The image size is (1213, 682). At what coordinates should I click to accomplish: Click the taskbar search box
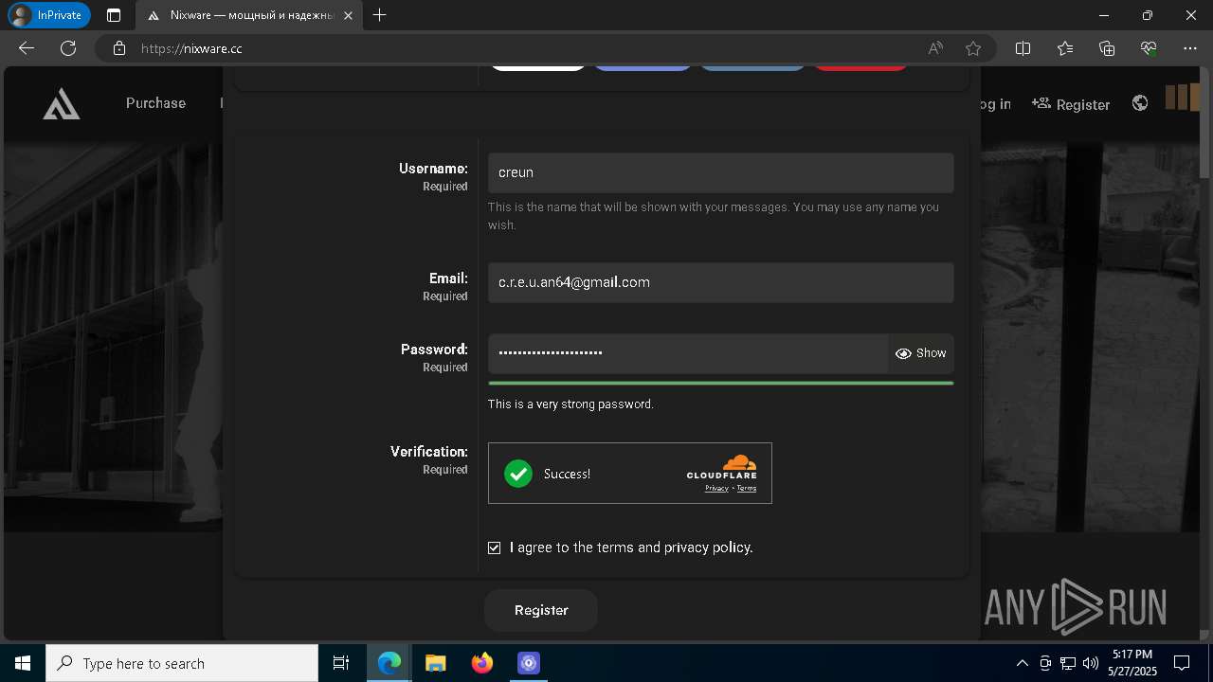tap(182, 663)
